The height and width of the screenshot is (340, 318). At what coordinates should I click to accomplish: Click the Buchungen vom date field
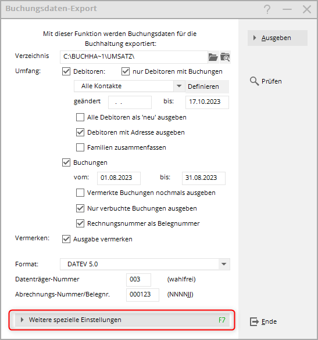pos(119,178)
